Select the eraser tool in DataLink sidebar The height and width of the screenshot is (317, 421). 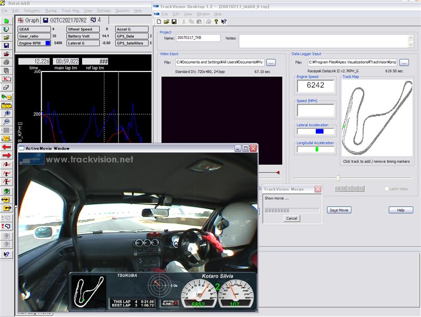pos(6,87)
